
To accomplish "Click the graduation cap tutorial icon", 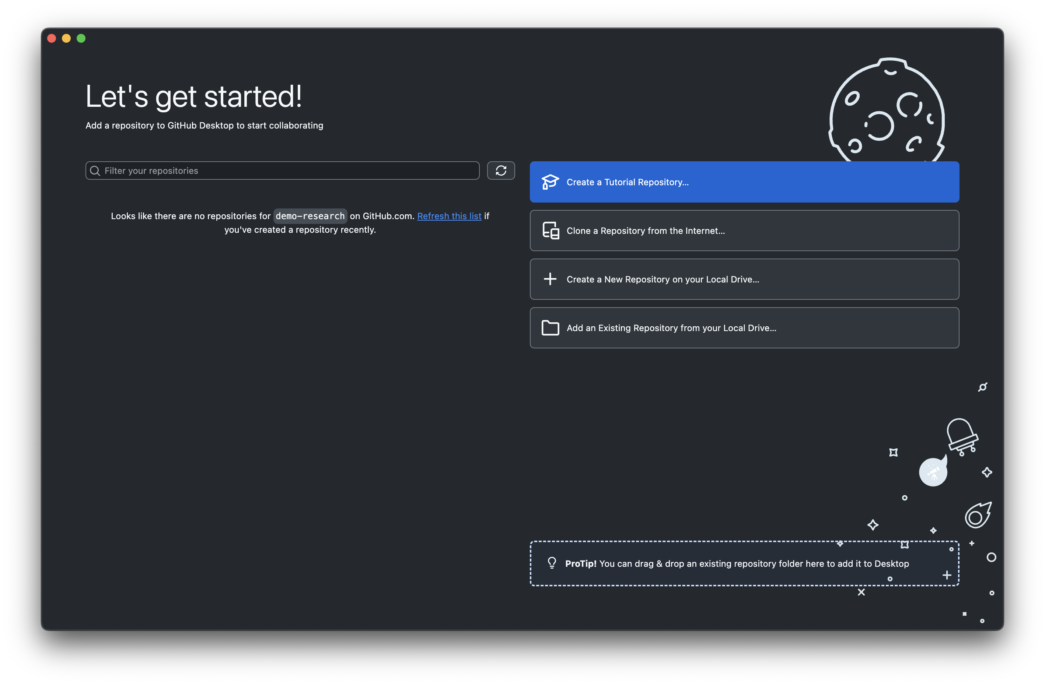I will coord(550,182).
